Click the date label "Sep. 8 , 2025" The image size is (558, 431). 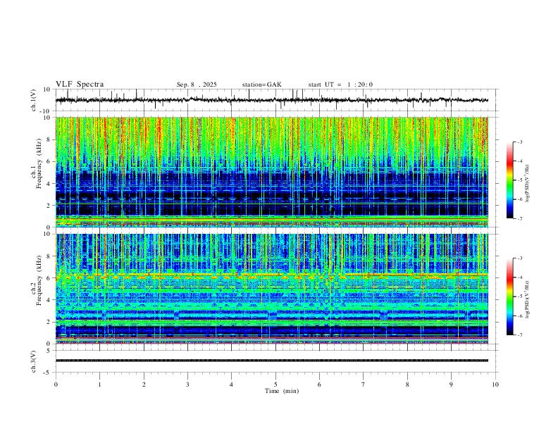(197, 85)
